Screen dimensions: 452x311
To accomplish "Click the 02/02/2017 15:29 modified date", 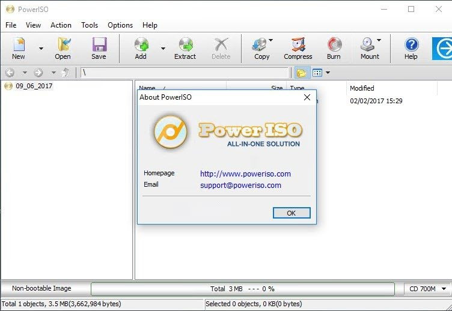I will coord(376,101).
